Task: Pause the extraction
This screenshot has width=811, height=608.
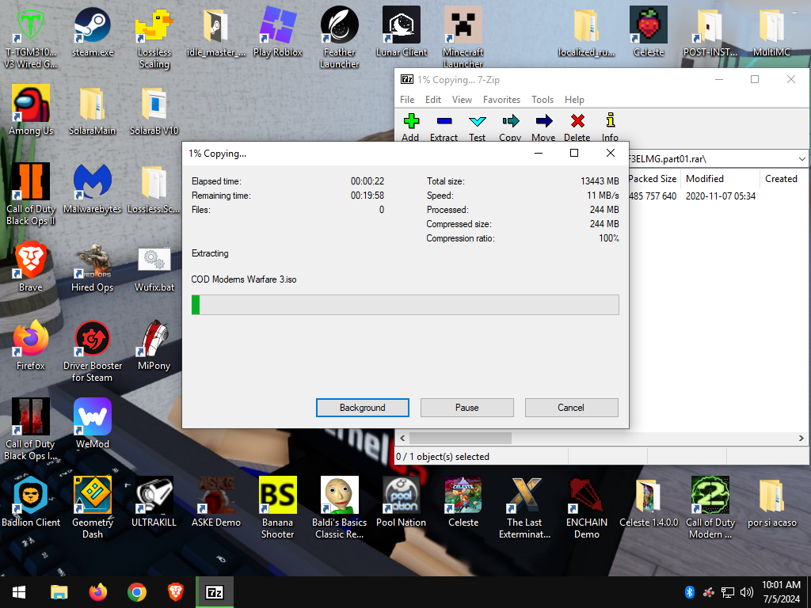Action: [x=467, y=408]
